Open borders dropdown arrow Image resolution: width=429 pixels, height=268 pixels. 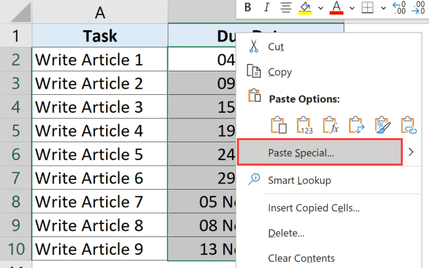tap(384, 8)
